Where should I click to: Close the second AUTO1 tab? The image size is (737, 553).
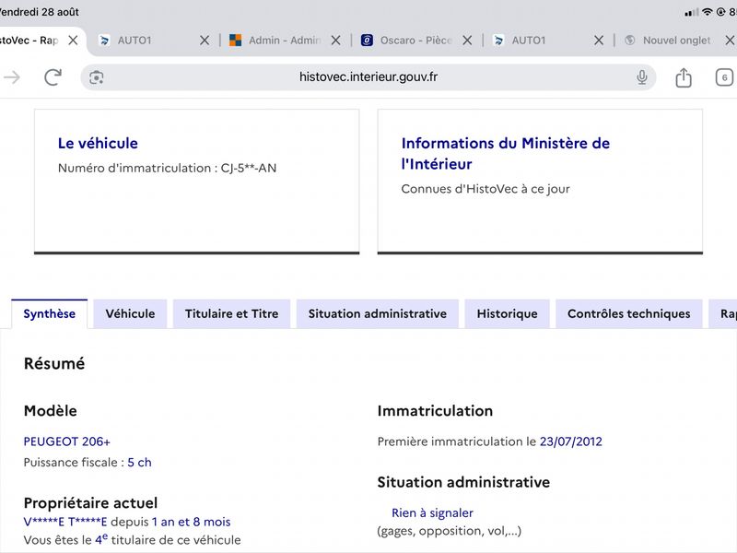[599, 41]
